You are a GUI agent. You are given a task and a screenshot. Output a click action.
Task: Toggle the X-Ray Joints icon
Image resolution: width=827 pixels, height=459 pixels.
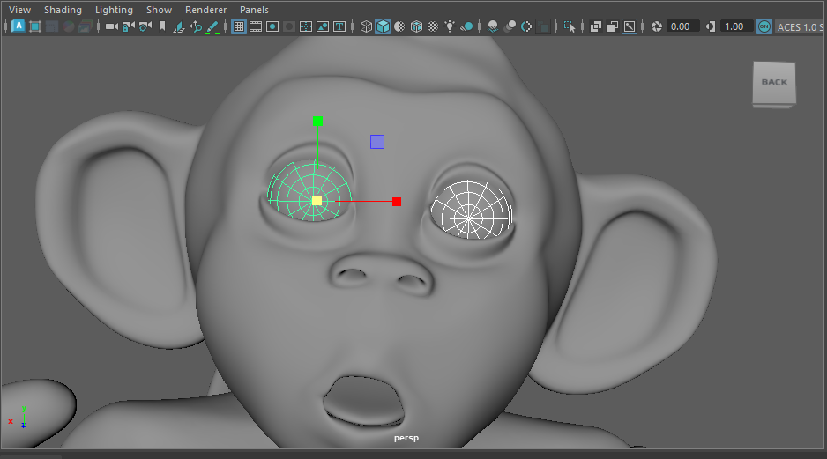click(630, 26)
